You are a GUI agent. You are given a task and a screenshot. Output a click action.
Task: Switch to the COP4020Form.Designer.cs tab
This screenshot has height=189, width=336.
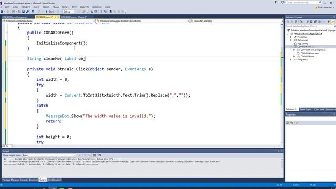[x=15, y=17]
